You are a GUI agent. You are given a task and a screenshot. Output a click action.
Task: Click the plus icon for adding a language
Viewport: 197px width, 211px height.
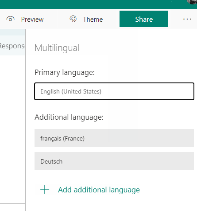click(x=45, y=189)
